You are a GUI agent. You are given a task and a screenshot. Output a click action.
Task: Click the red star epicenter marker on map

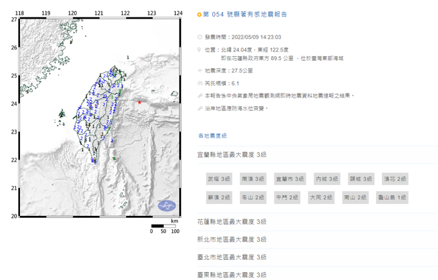(x=139, y=102)
